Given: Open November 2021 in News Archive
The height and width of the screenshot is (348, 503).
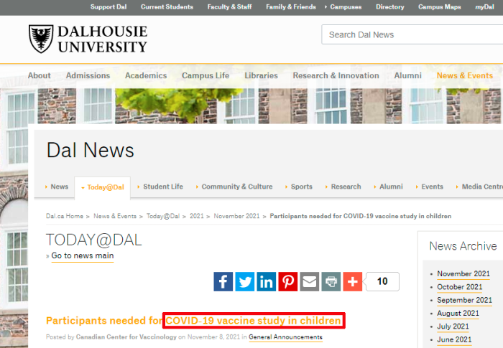Looking at the screenshot, I should click(x=463, y=274).
